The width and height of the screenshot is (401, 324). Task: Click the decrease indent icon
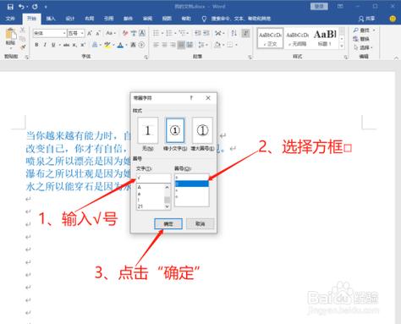(x=198, y=33)
